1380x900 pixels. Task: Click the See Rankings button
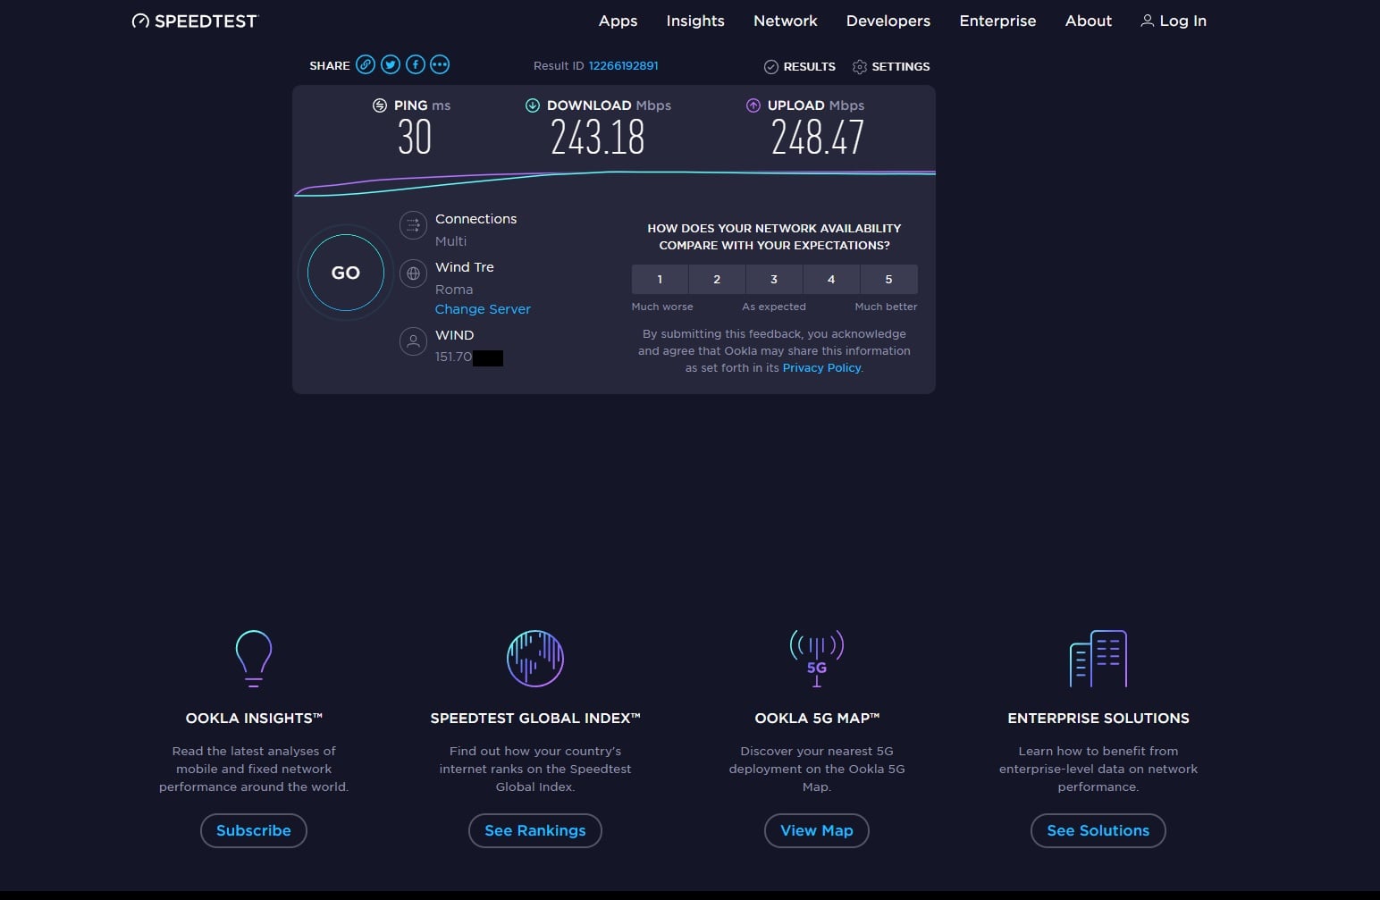point(535,830)
